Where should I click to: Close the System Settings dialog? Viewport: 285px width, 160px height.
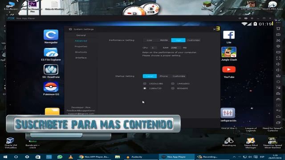(214, 29)
